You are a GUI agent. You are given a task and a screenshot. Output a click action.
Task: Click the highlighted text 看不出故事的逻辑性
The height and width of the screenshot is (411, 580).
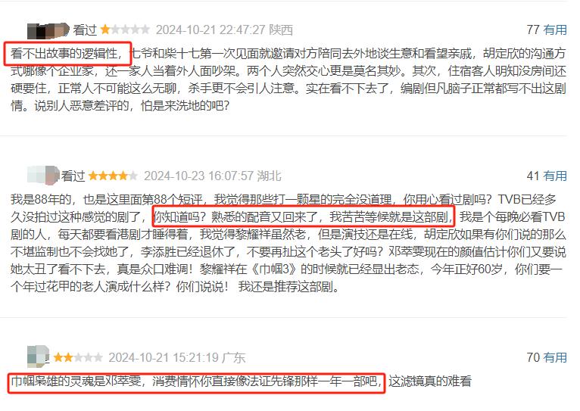pyautogui.click(x=64, y=54)
